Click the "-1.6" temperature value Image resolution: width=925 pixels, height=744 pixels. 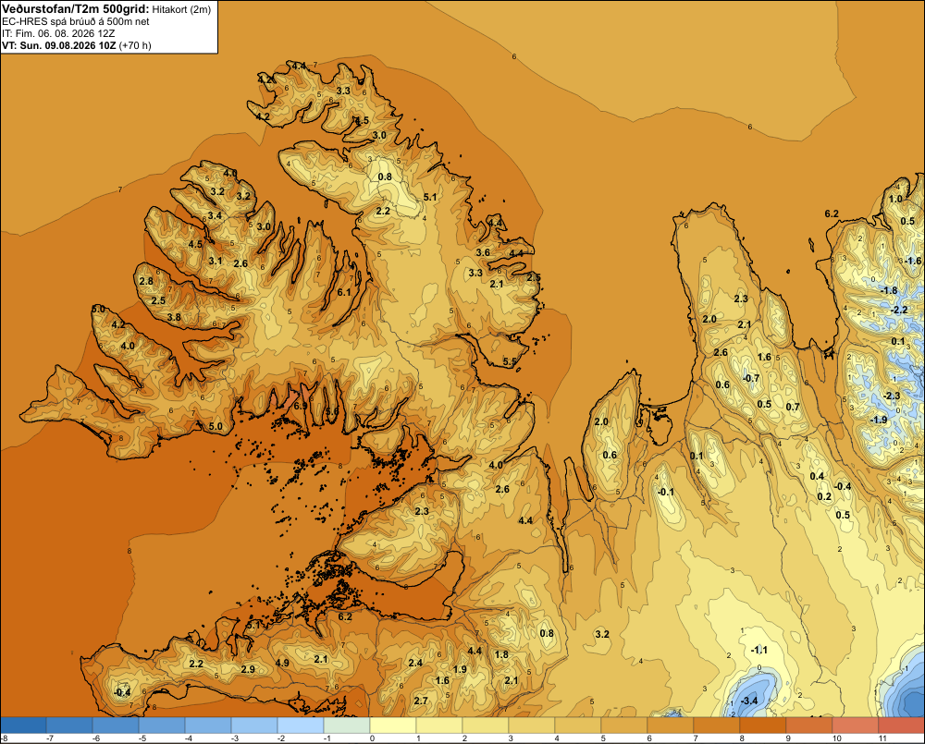[912, 261]
